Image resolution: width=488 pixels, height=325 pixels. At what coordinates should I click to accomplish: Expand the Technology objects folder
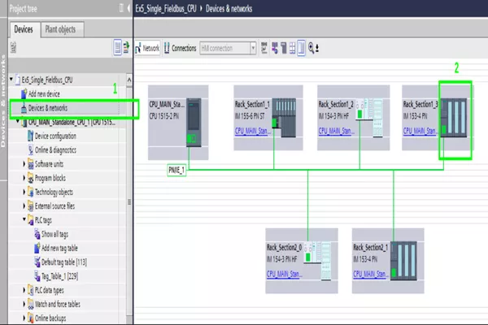tap(24, 192)
